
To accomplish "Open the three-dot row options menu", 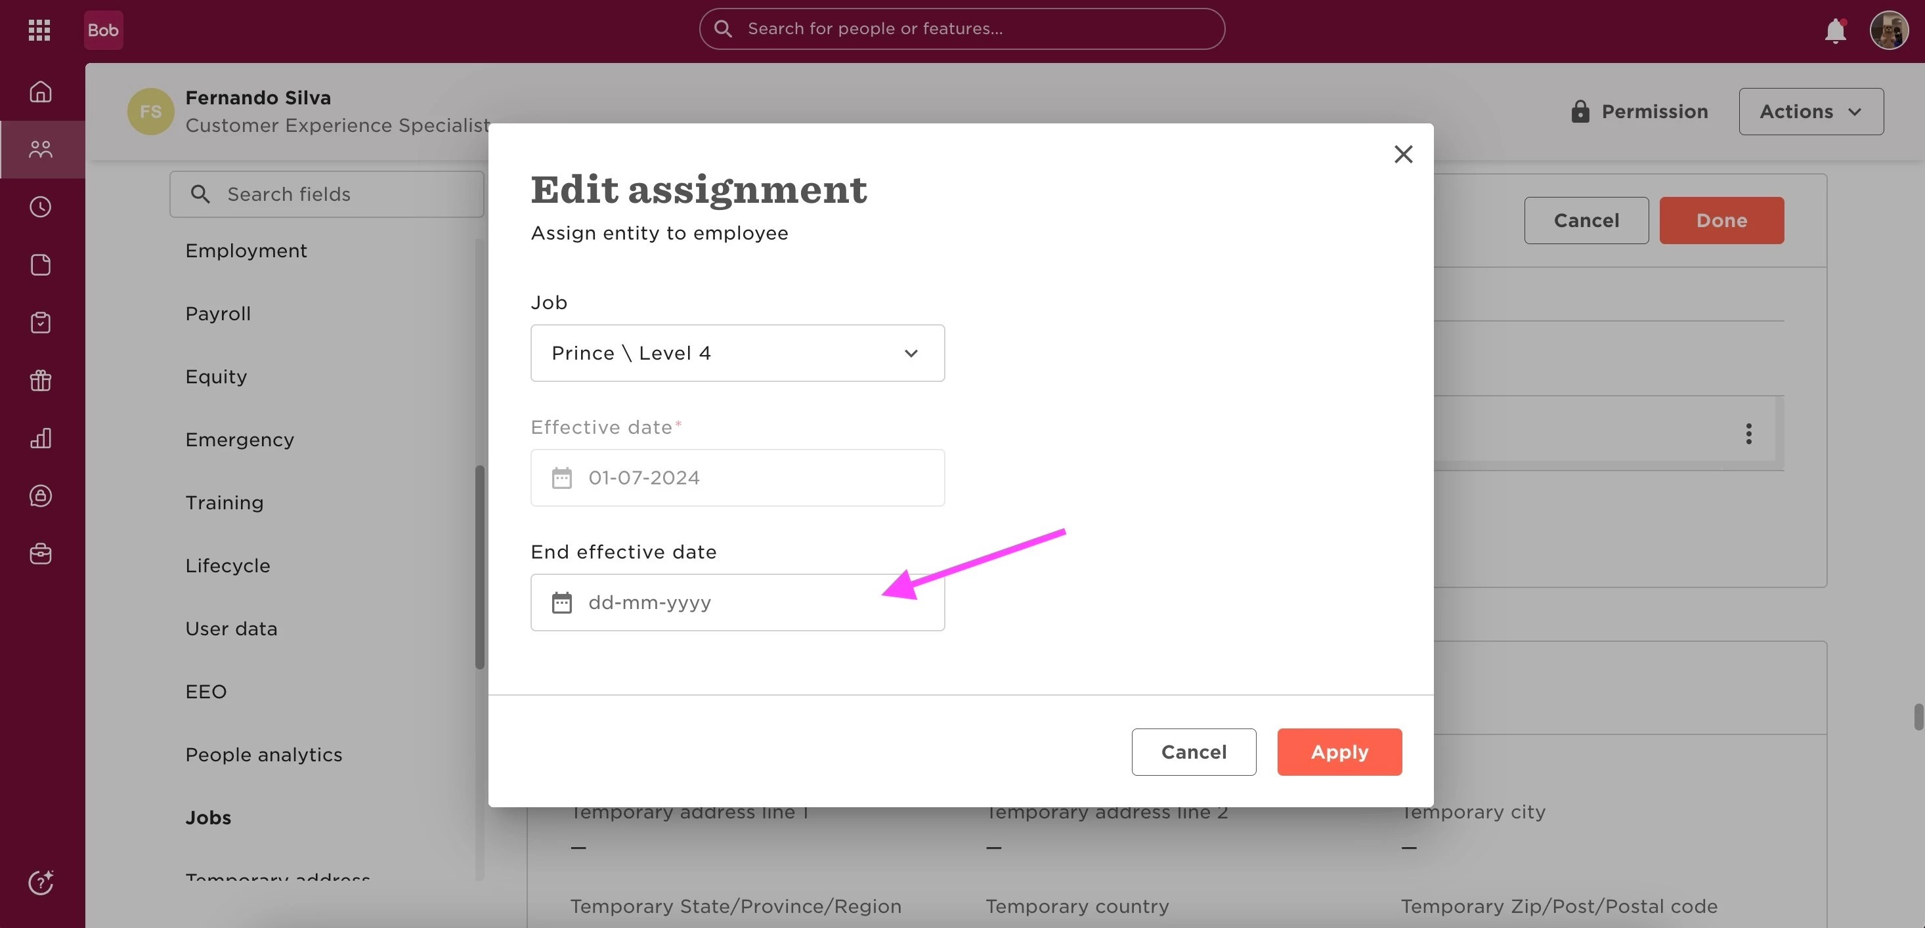I will (1748, 433).
